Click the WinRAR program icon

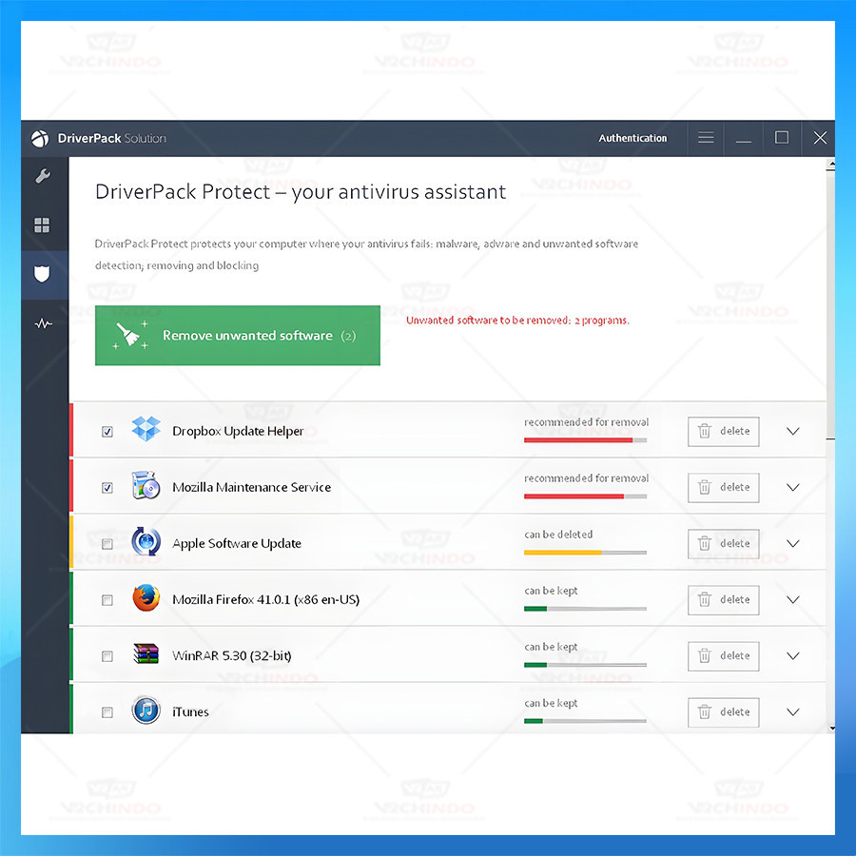click(x=146, y=653)
